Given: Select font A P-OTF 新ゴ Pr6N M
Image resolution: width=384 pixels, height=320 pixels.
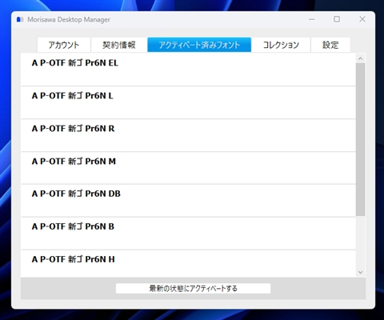Looking at the screenshot, I should pos(188,168).
